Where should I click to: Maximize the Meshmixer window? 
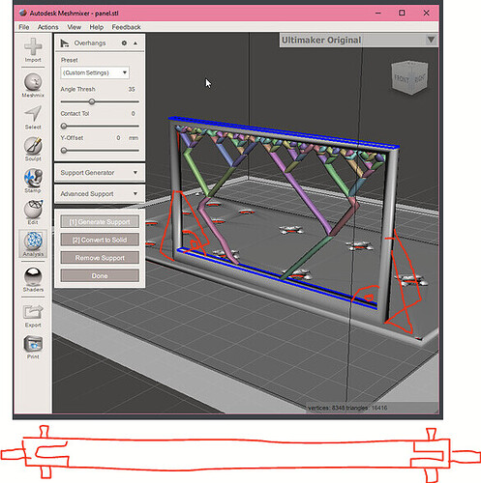coord(402,13)
